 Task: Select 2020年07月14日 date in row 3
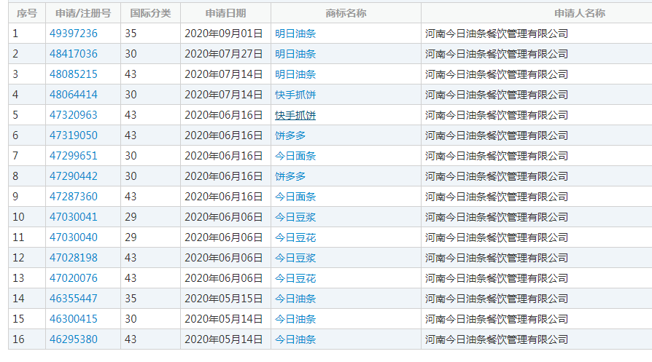[x=224, y=74]
